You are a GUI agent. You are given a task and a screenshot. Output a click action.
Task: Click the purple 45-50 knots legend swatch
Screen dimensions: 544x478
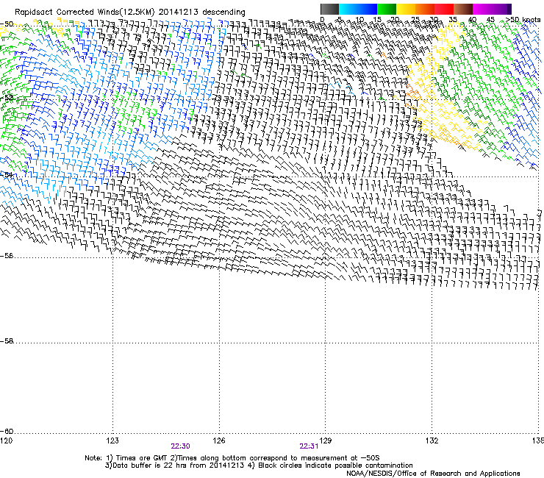(501, 9)
